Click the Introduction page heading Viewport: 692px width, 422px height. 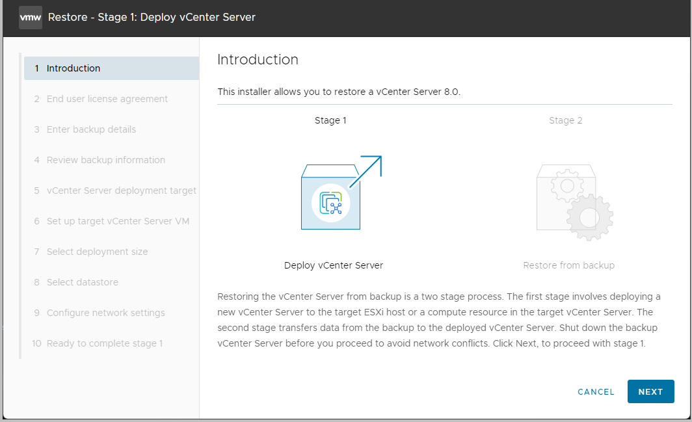[258, 60]
